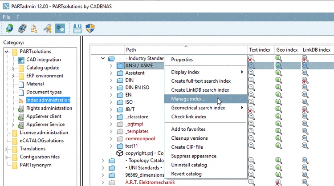Select Revert catalog entry

pos(206,174)
